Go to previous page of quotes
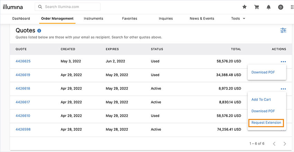The width and height of the screenshot is (294, 152). (274, 143)
